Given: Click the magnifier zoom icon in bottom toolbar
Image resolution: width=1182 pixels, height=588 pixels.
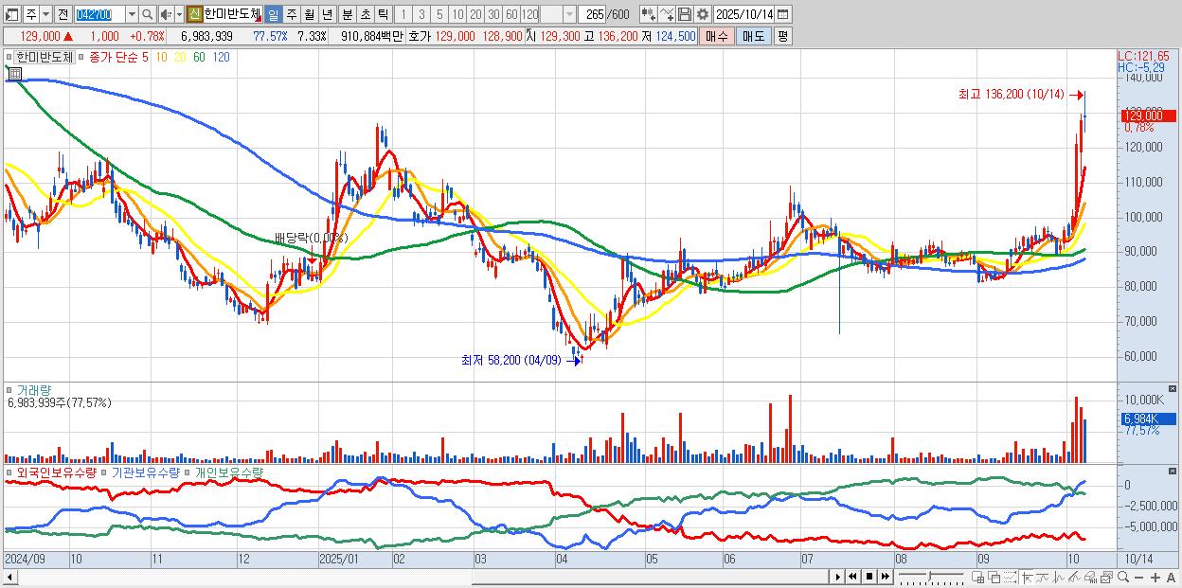Looking at the screenshot, I should point(1123,578).
